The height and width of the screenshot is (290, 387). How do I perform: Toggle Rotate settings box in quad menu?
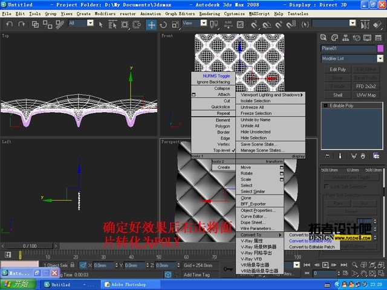[x=281, y=173]
